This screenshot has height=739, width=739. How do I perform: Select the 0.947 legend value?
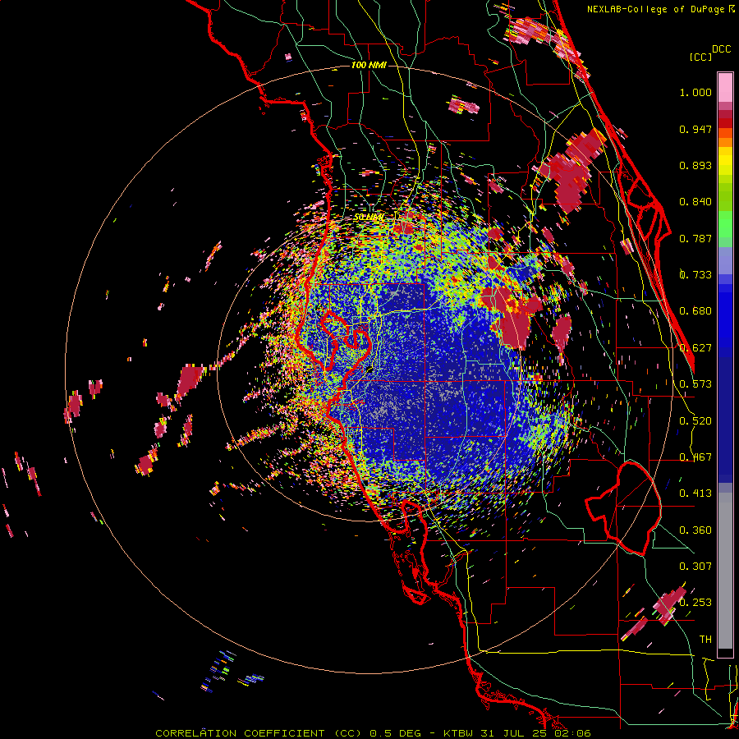click(x=695, y=129)
